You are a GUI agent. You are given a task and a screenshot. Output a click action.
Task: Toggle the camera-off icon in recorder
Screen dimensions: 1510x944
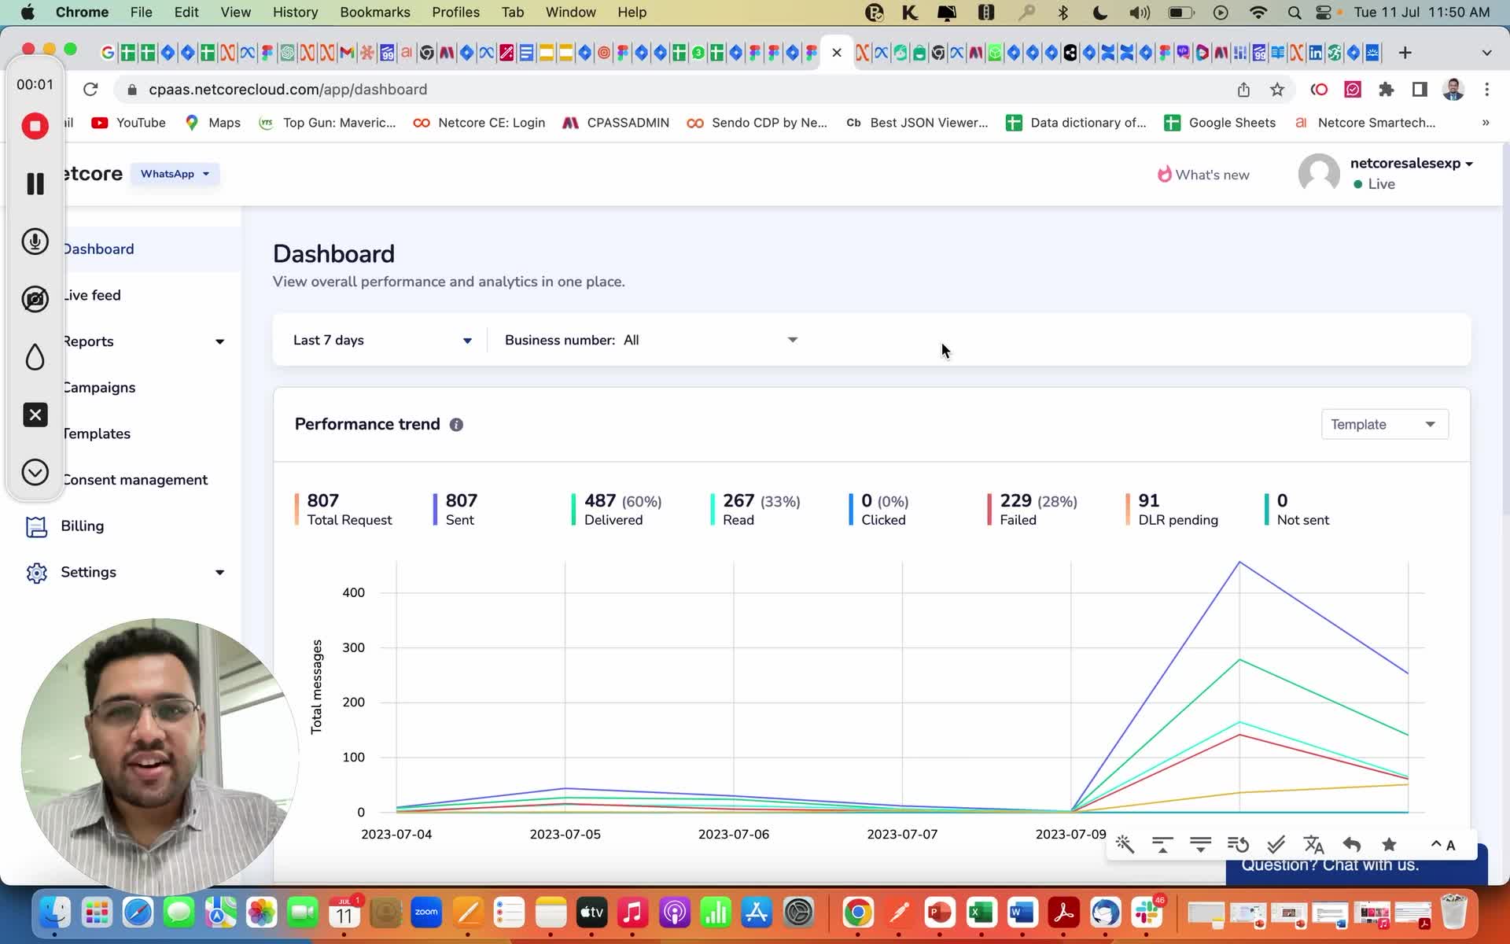(x=35, y=299)
